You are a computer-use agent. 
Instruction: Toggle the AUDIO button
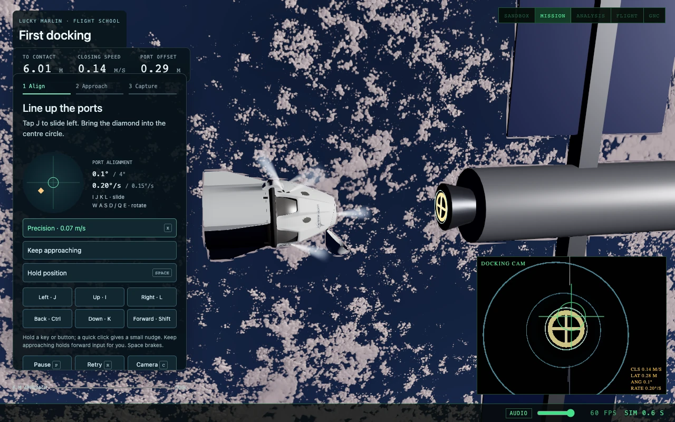pos(518,414)
